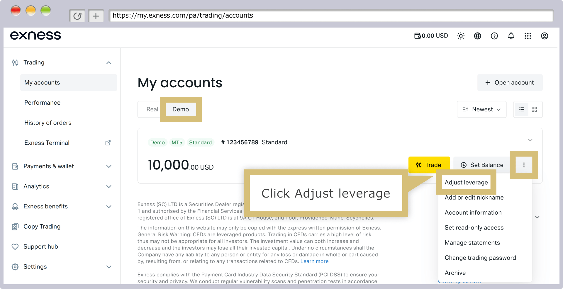Click the green macOS window button

46,11
